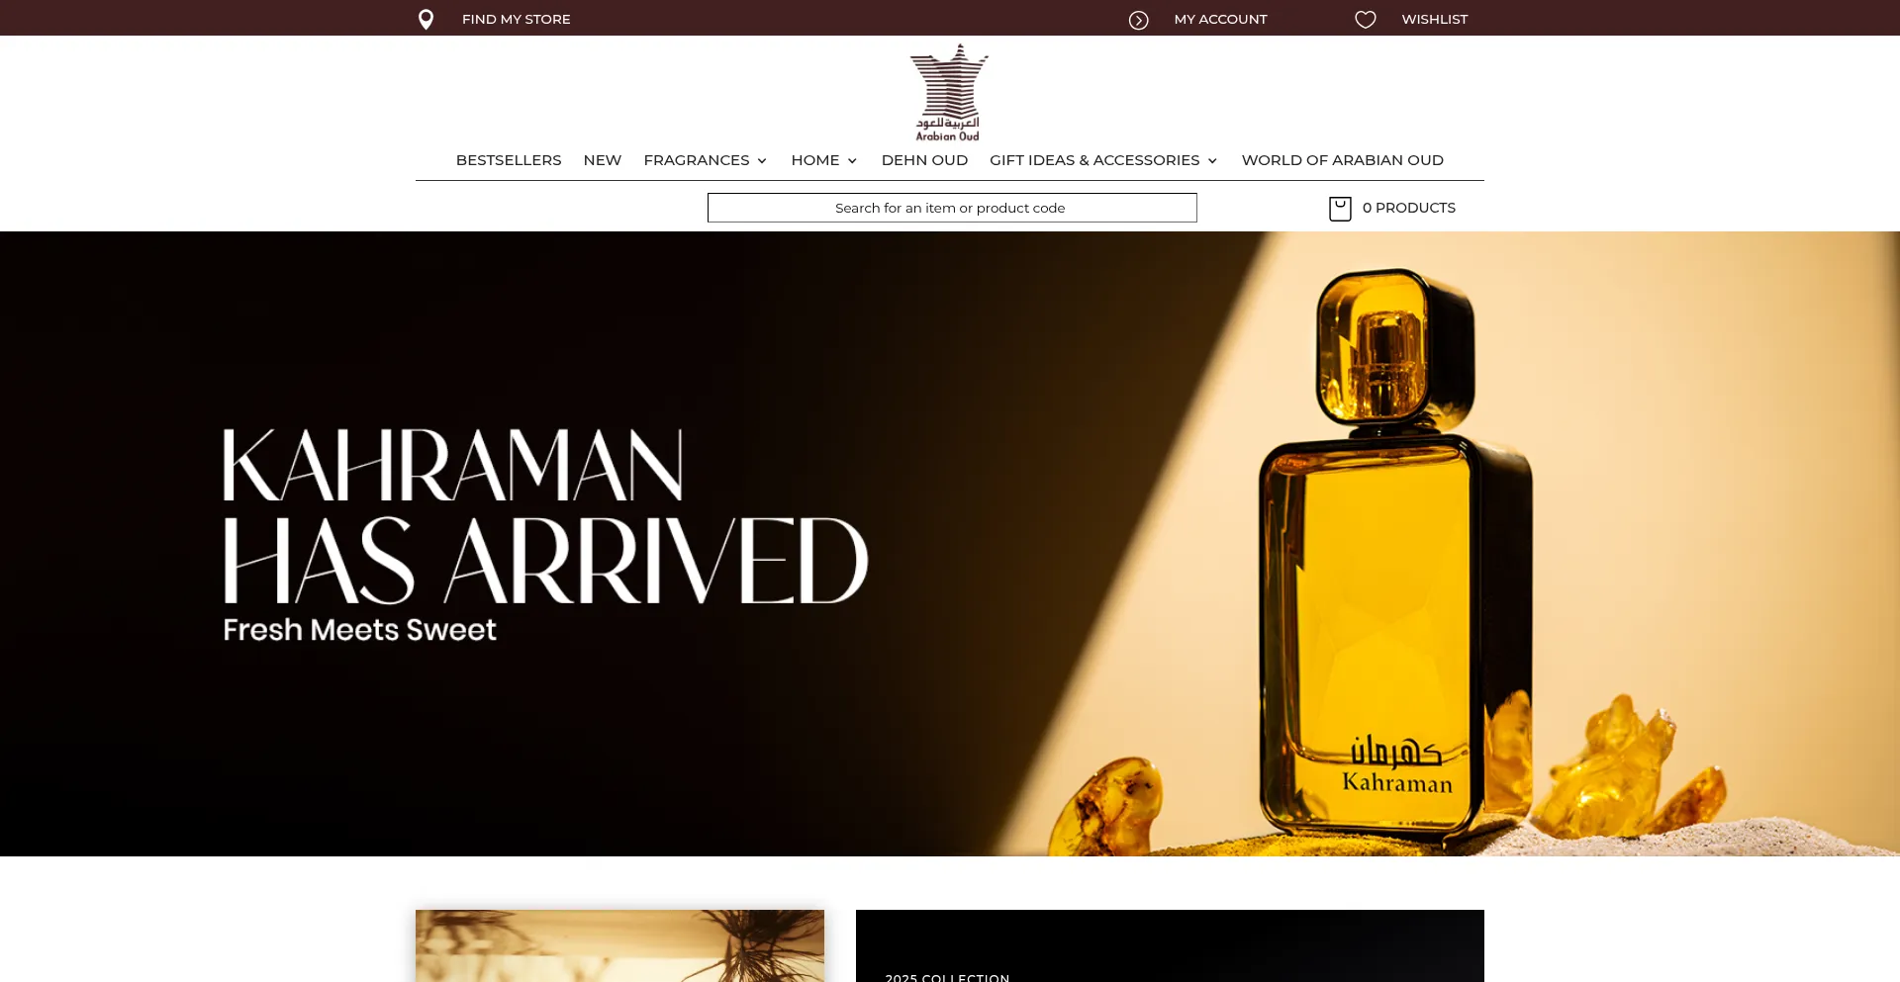Open World of Arabian Oud page
The height and width of the screenshot is (982, 1900).
point(1343,160)
